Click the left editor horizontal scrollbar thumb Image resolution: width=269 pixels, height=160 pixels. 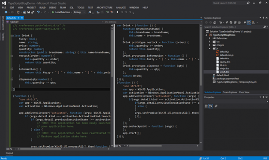tap(41, 149)
